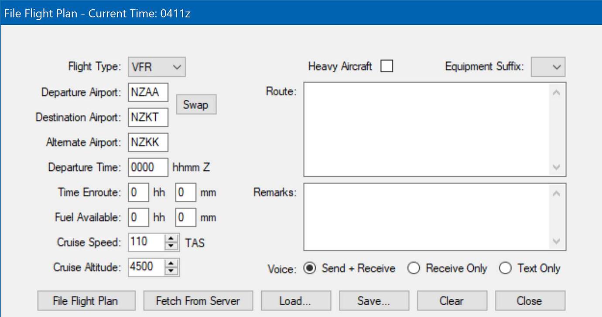Clear the flight plan form
This screenshot has width=602, height=317.
point(452,300)
